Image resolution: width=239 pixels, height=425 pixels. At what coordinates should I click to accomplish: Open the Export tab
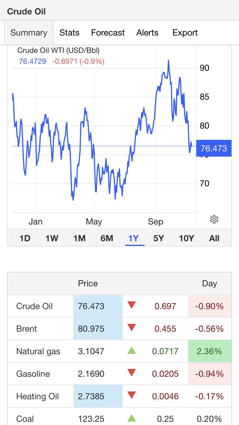pos(185,33)
